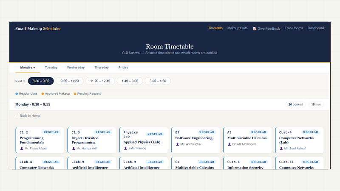Click the Computer Networks (Lab) title

[296, 140]
